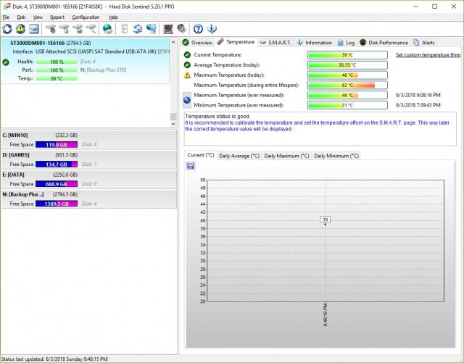Select the C: [WIN10] partition entry
Image resolution: width=464 pixels, height=363 pixels.
coord(88,140)
